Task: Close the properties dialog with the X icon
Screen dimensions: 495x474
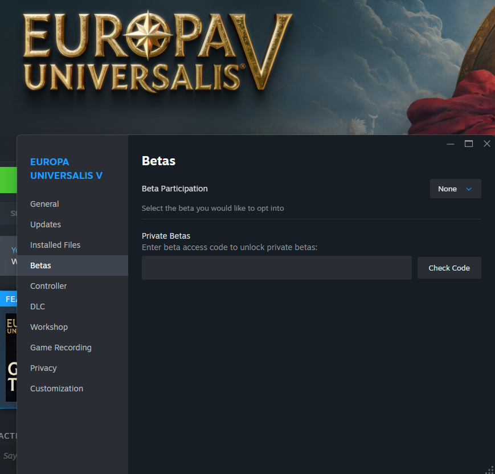Action: click(486, 144)
